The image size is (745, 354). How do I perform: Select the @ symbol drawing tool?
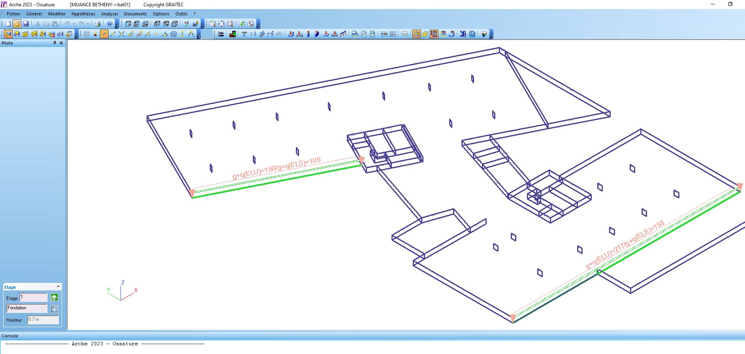click(x=174, y=34)
